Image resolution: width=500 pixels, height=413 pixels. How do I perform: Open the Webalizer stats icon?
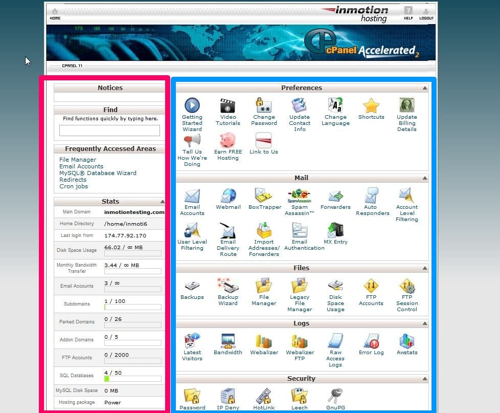264,341
